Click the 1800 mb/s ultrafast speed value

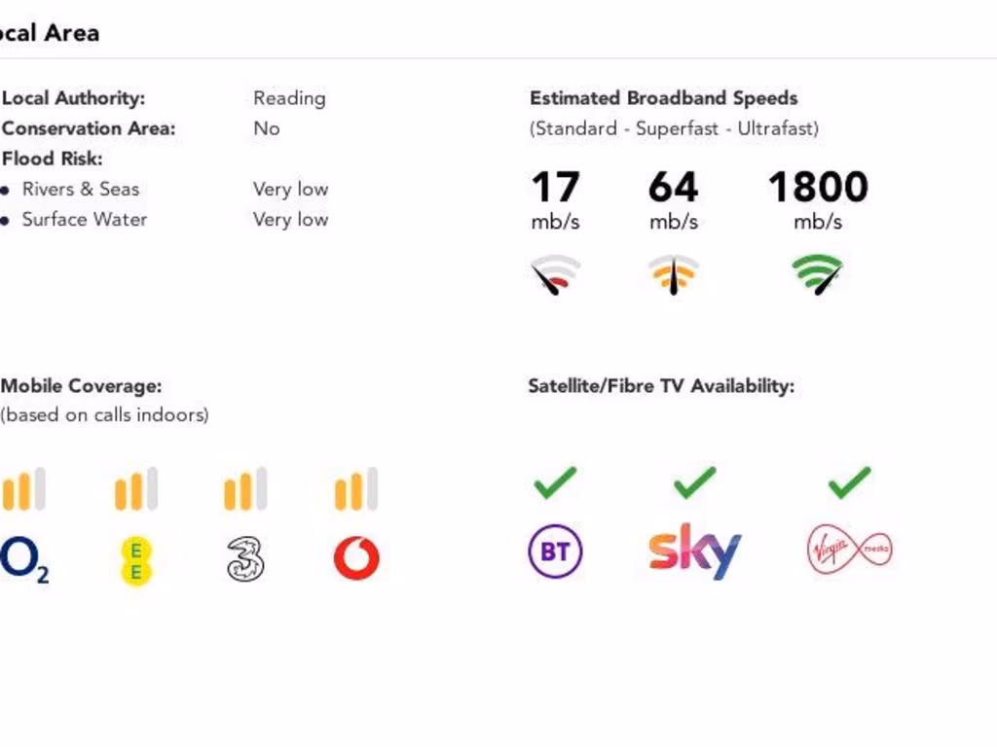tap(818, 188)
